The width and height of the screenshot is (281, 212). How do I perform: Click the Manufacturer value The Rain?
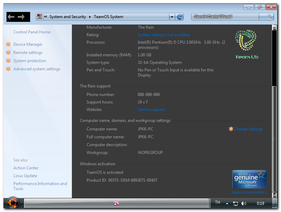point(146,27)
